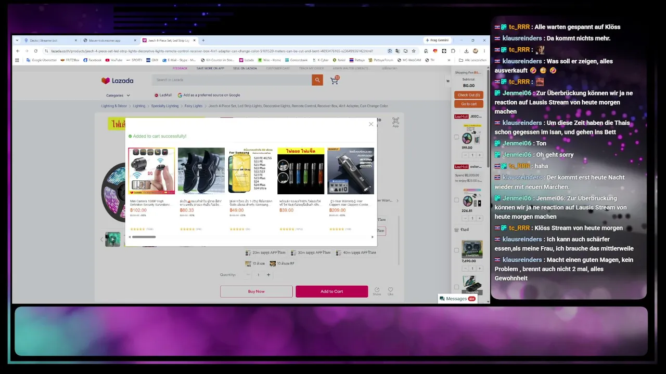Click the Share icon beside Add to Cart

377,290
